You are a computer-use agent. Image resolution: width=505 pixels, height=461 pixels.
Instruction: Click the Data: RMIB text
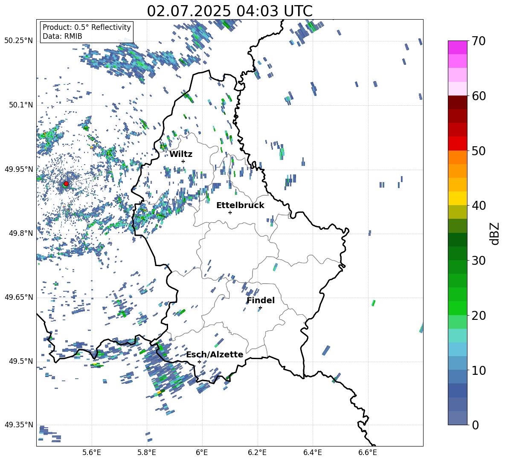[62, 36]
